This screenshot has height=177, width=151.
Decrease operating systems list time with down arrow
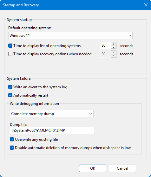click(x=114, y=47)
